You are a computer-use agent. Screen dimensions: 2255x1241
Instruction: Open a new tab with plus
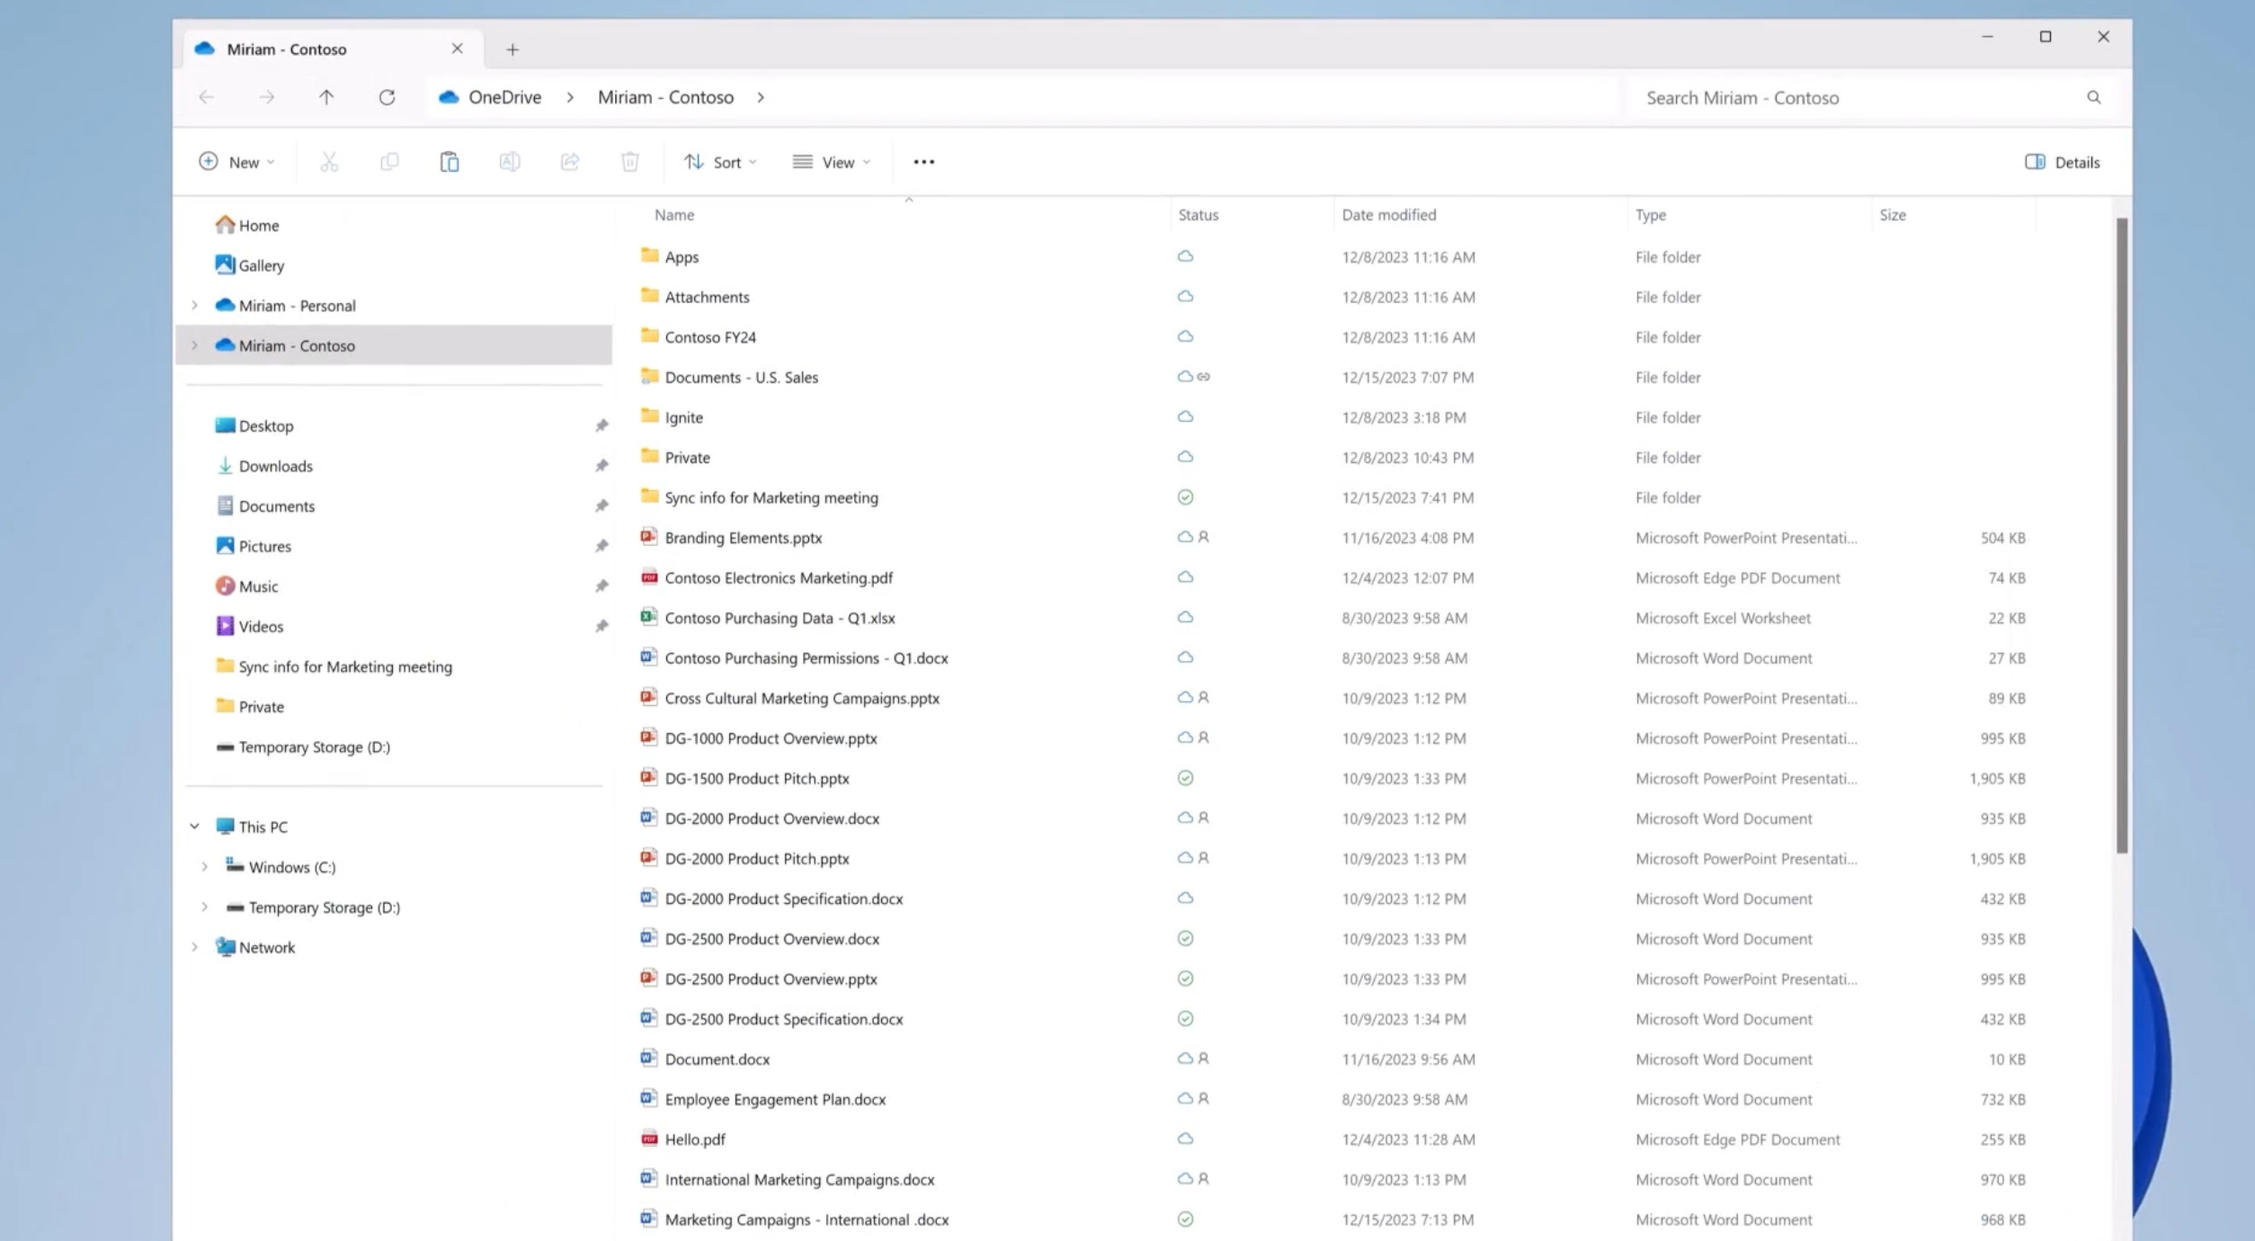click(512, 49)
